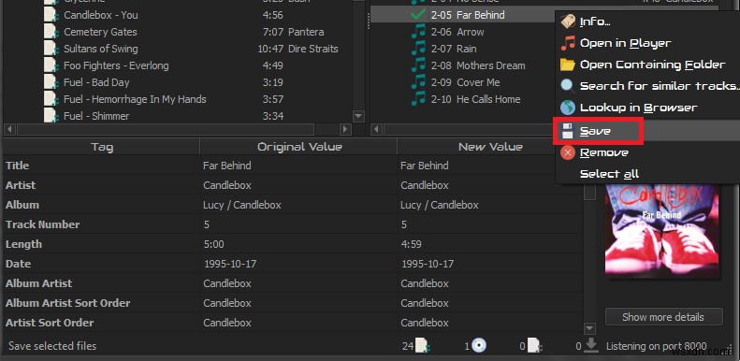Select the Foo Fighters - Everlong file icon
The height and width of the screenshot is (361, 740).
pyautogui.click(x=51, y=65)
